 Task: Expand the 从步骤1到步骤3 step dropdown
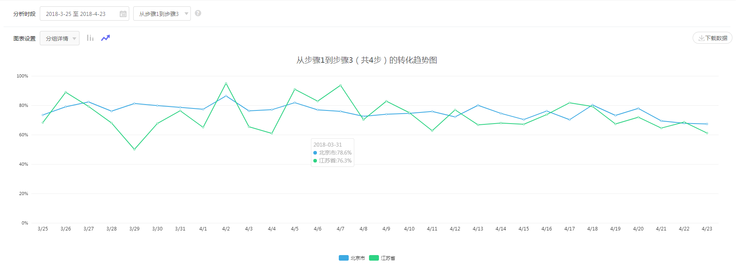pyautogui.click(x=162, y=14)
